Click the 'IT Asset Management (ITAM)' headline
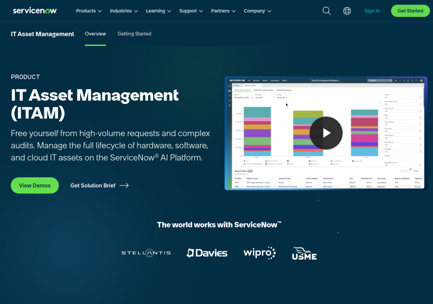The image size is (433, 304). 95,104
